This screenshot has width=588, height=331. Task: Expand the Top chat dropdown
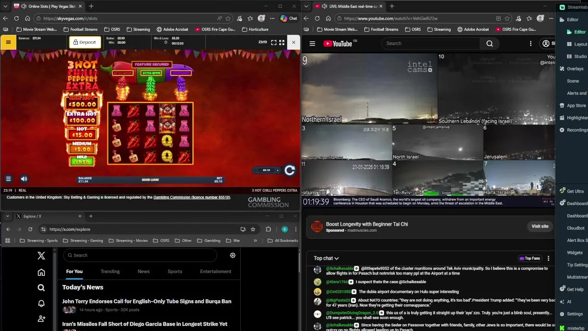(x=326, y=258)
